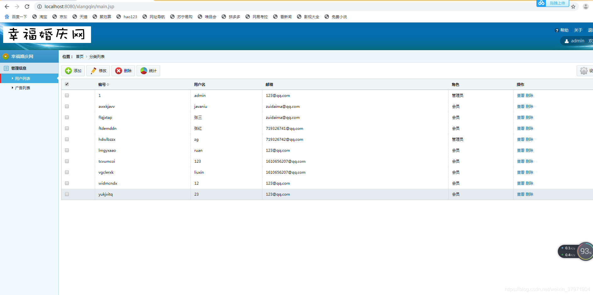This screenshot has width=593, height=295.
Task: Click the green Add (添加) icon
Action: (68, 71)
